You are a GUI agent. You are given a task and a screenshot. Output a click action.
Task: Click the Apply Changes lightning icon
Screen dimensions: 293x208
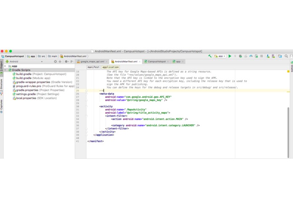235,56
